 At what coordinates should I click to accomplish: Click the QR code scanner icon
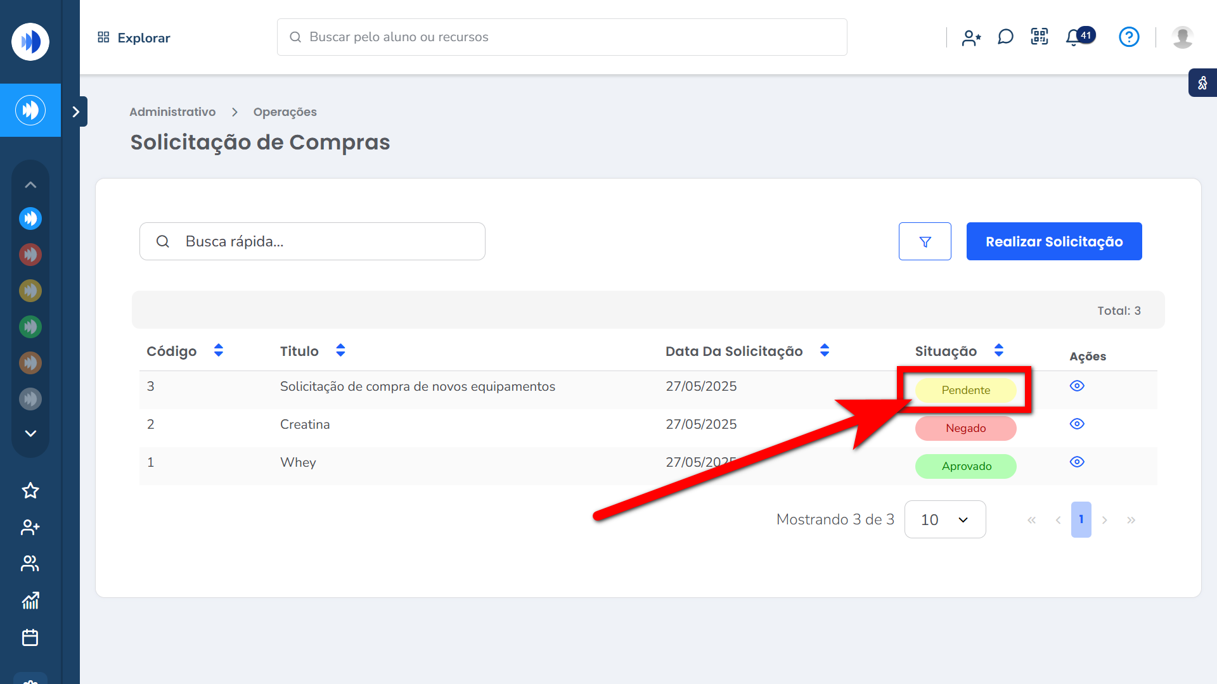[1040, 37]
